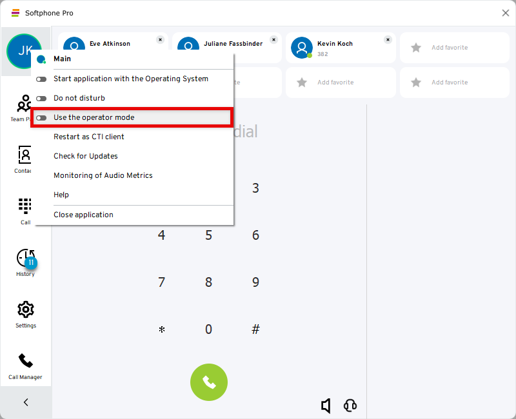Select Restart as CTI client
516x419 pixels.
pyautogui.click(x=89, y=137)
